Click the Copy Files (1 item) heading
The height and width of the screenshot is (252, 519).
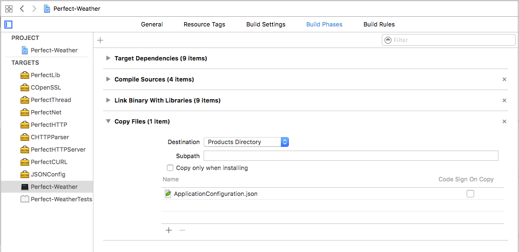[142, 121]
